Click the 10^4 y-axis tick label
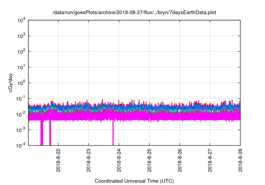Image resolution: width=265 pixels, height=185 pixels. (21, 20)
